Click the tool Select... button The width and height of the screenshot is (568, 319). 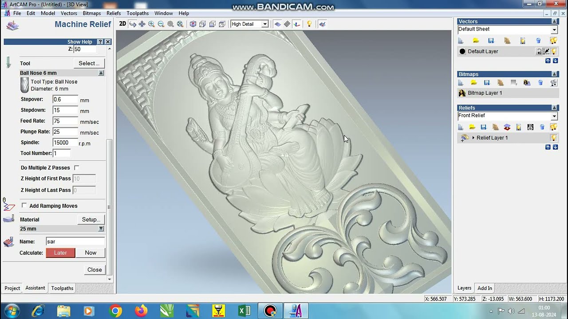[89, 63]
